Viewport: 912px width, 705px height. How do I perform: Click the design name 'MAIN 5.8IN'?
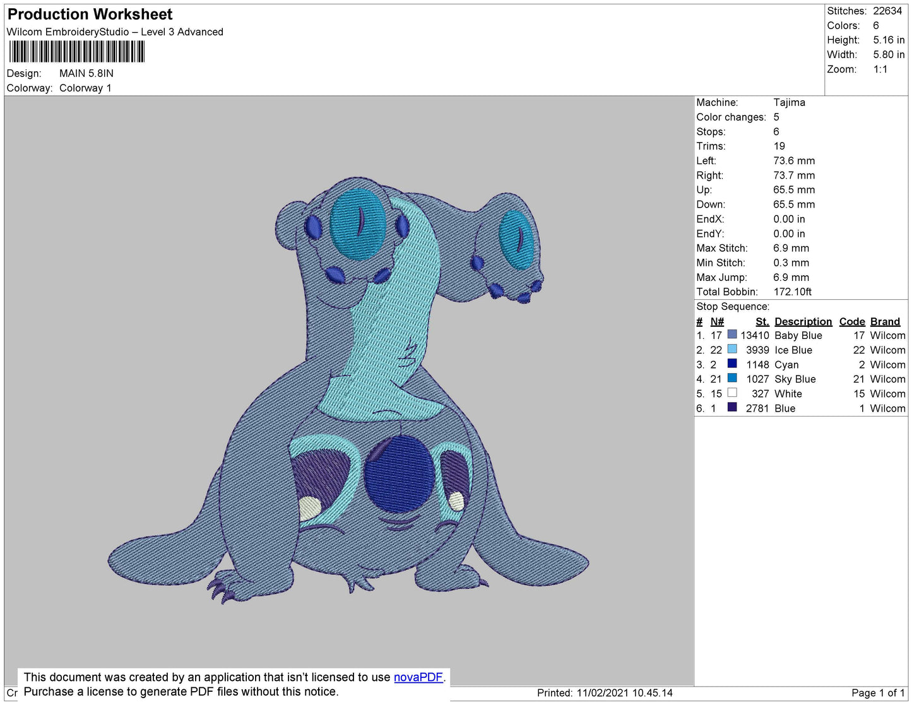(86, 73)
